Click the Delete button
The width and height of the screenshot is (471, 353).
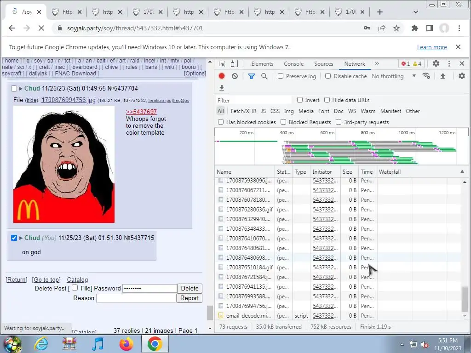click(x=190, y=288)
